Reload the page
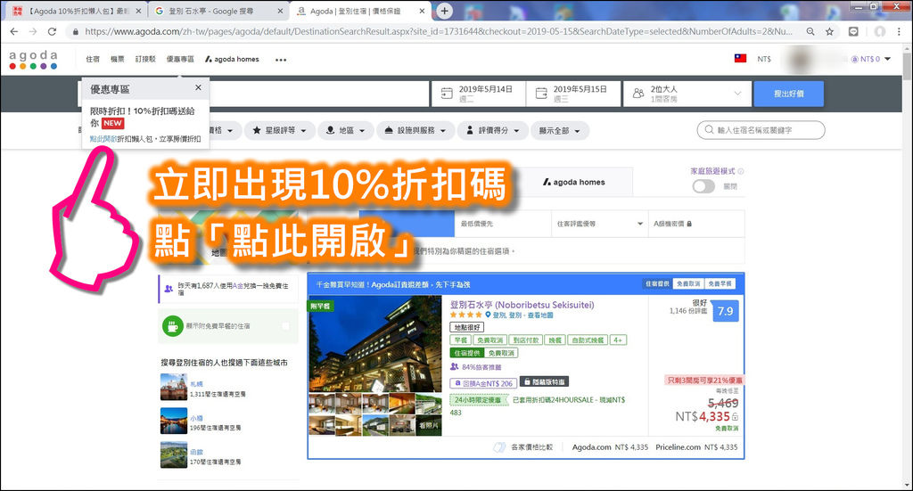 point(52,31)
